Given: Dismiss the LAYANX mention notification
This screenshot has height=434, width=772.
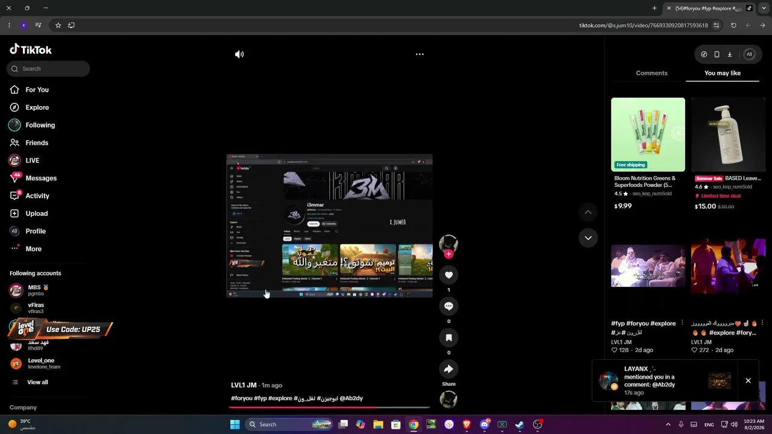Looking at the screenshot, I should [748, 380].
